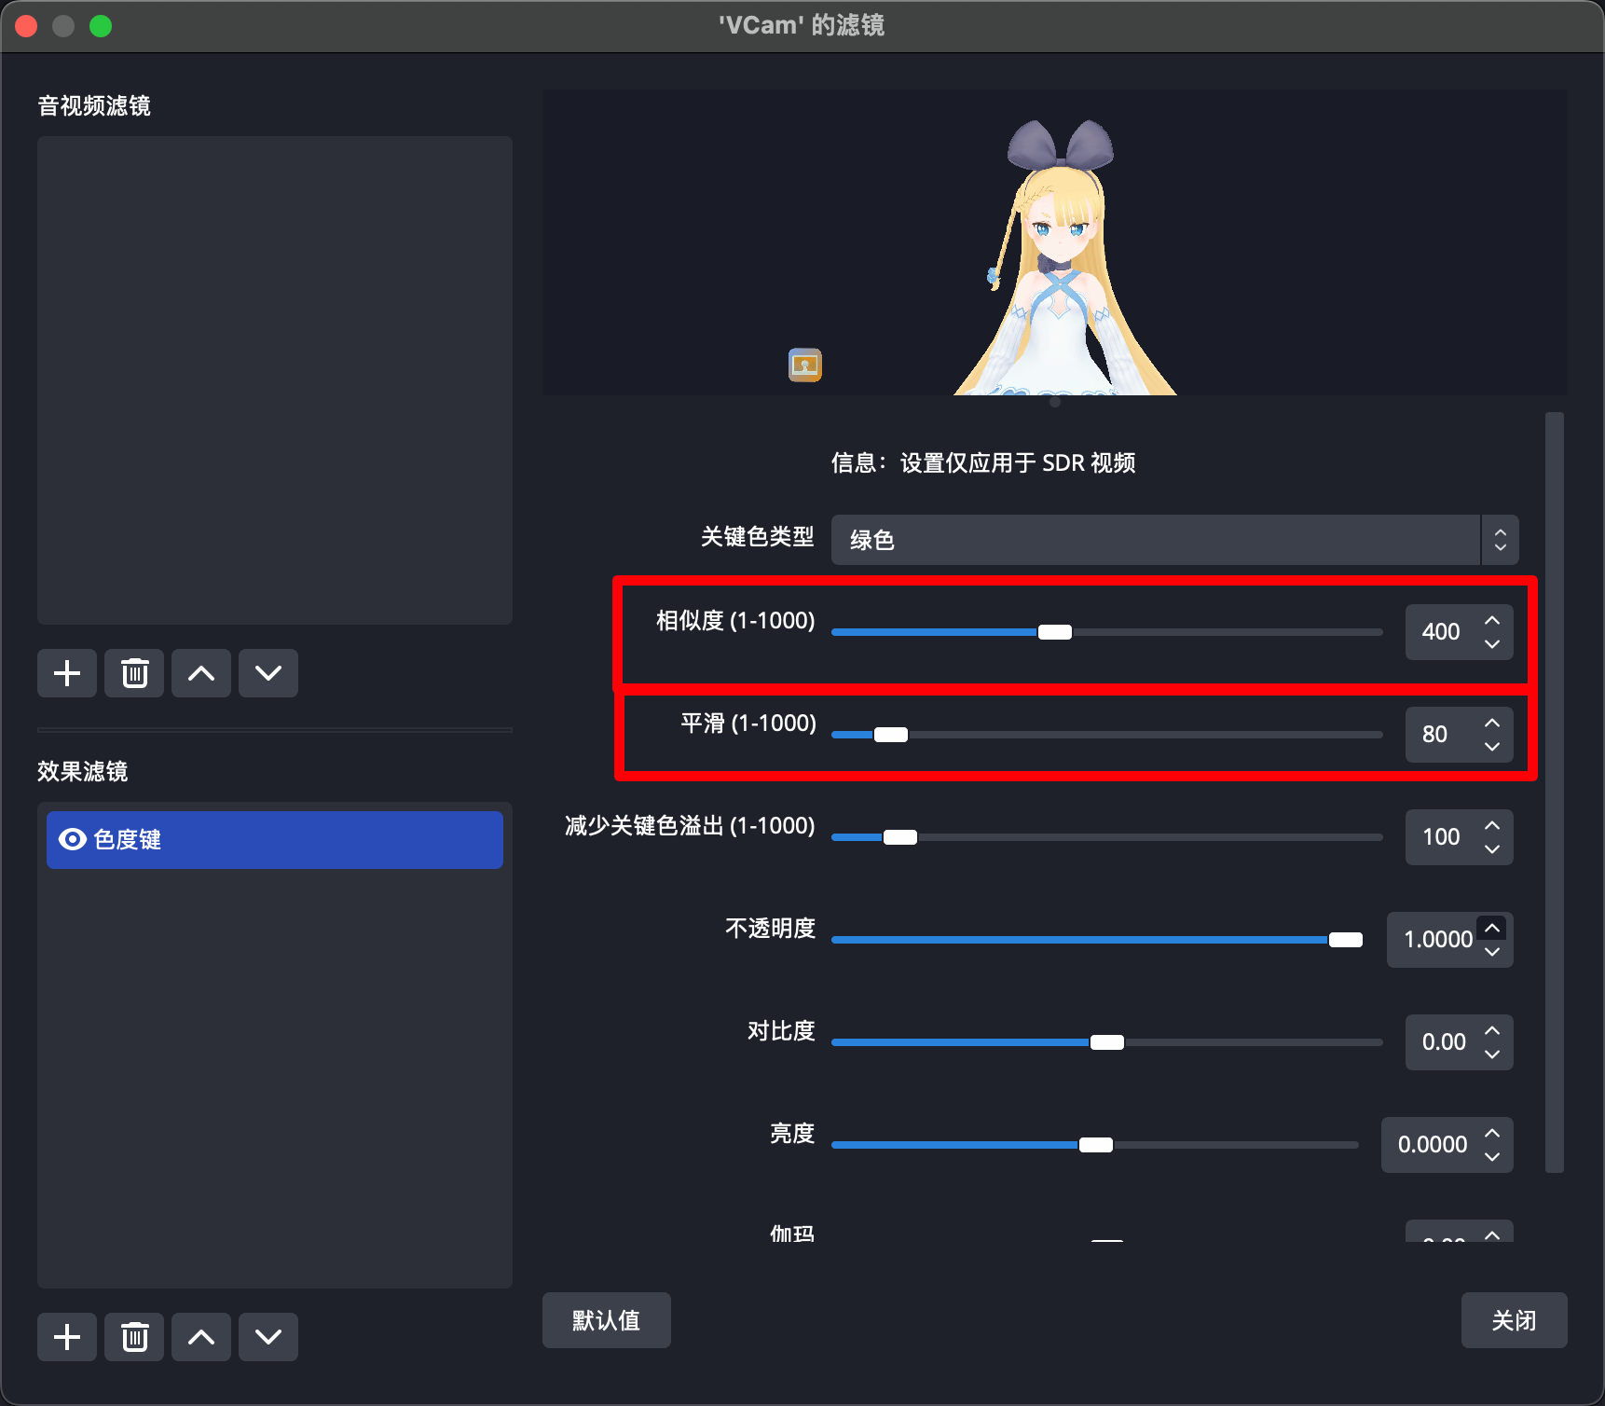
Task: Click the 关闭 button
Action: click(1514, 1320)
